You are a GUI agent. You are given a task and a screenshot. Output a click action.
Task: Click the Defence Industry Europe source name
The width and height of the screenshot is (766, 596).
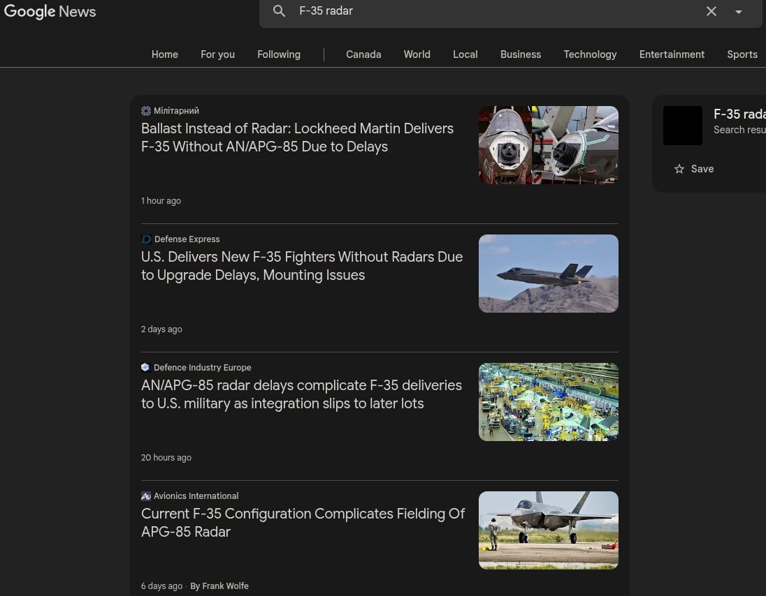coord(202,367)
